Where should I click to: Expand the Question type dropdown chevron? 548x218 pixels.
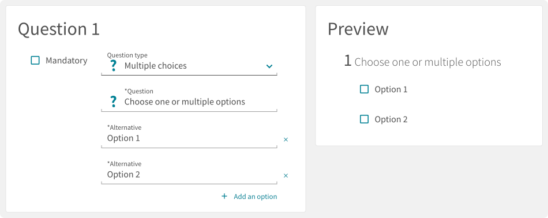269,66
